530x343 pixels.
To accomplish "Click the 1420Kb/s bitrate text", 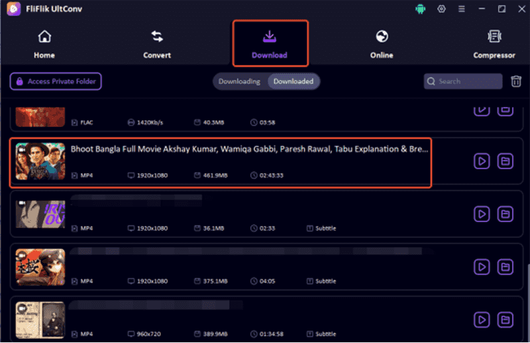I will coord(150,122).
